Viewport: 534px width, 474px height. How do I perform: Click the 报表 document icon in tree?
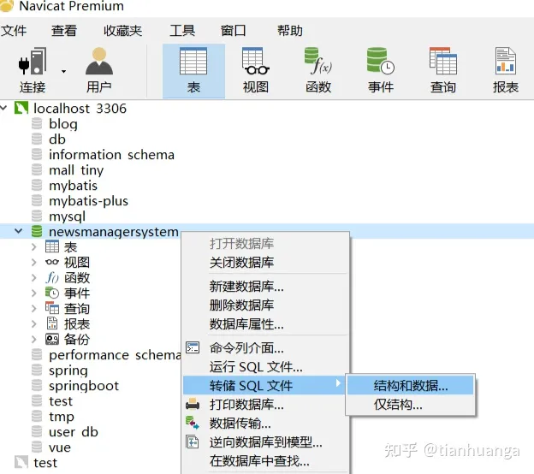(x=52, y=323)
